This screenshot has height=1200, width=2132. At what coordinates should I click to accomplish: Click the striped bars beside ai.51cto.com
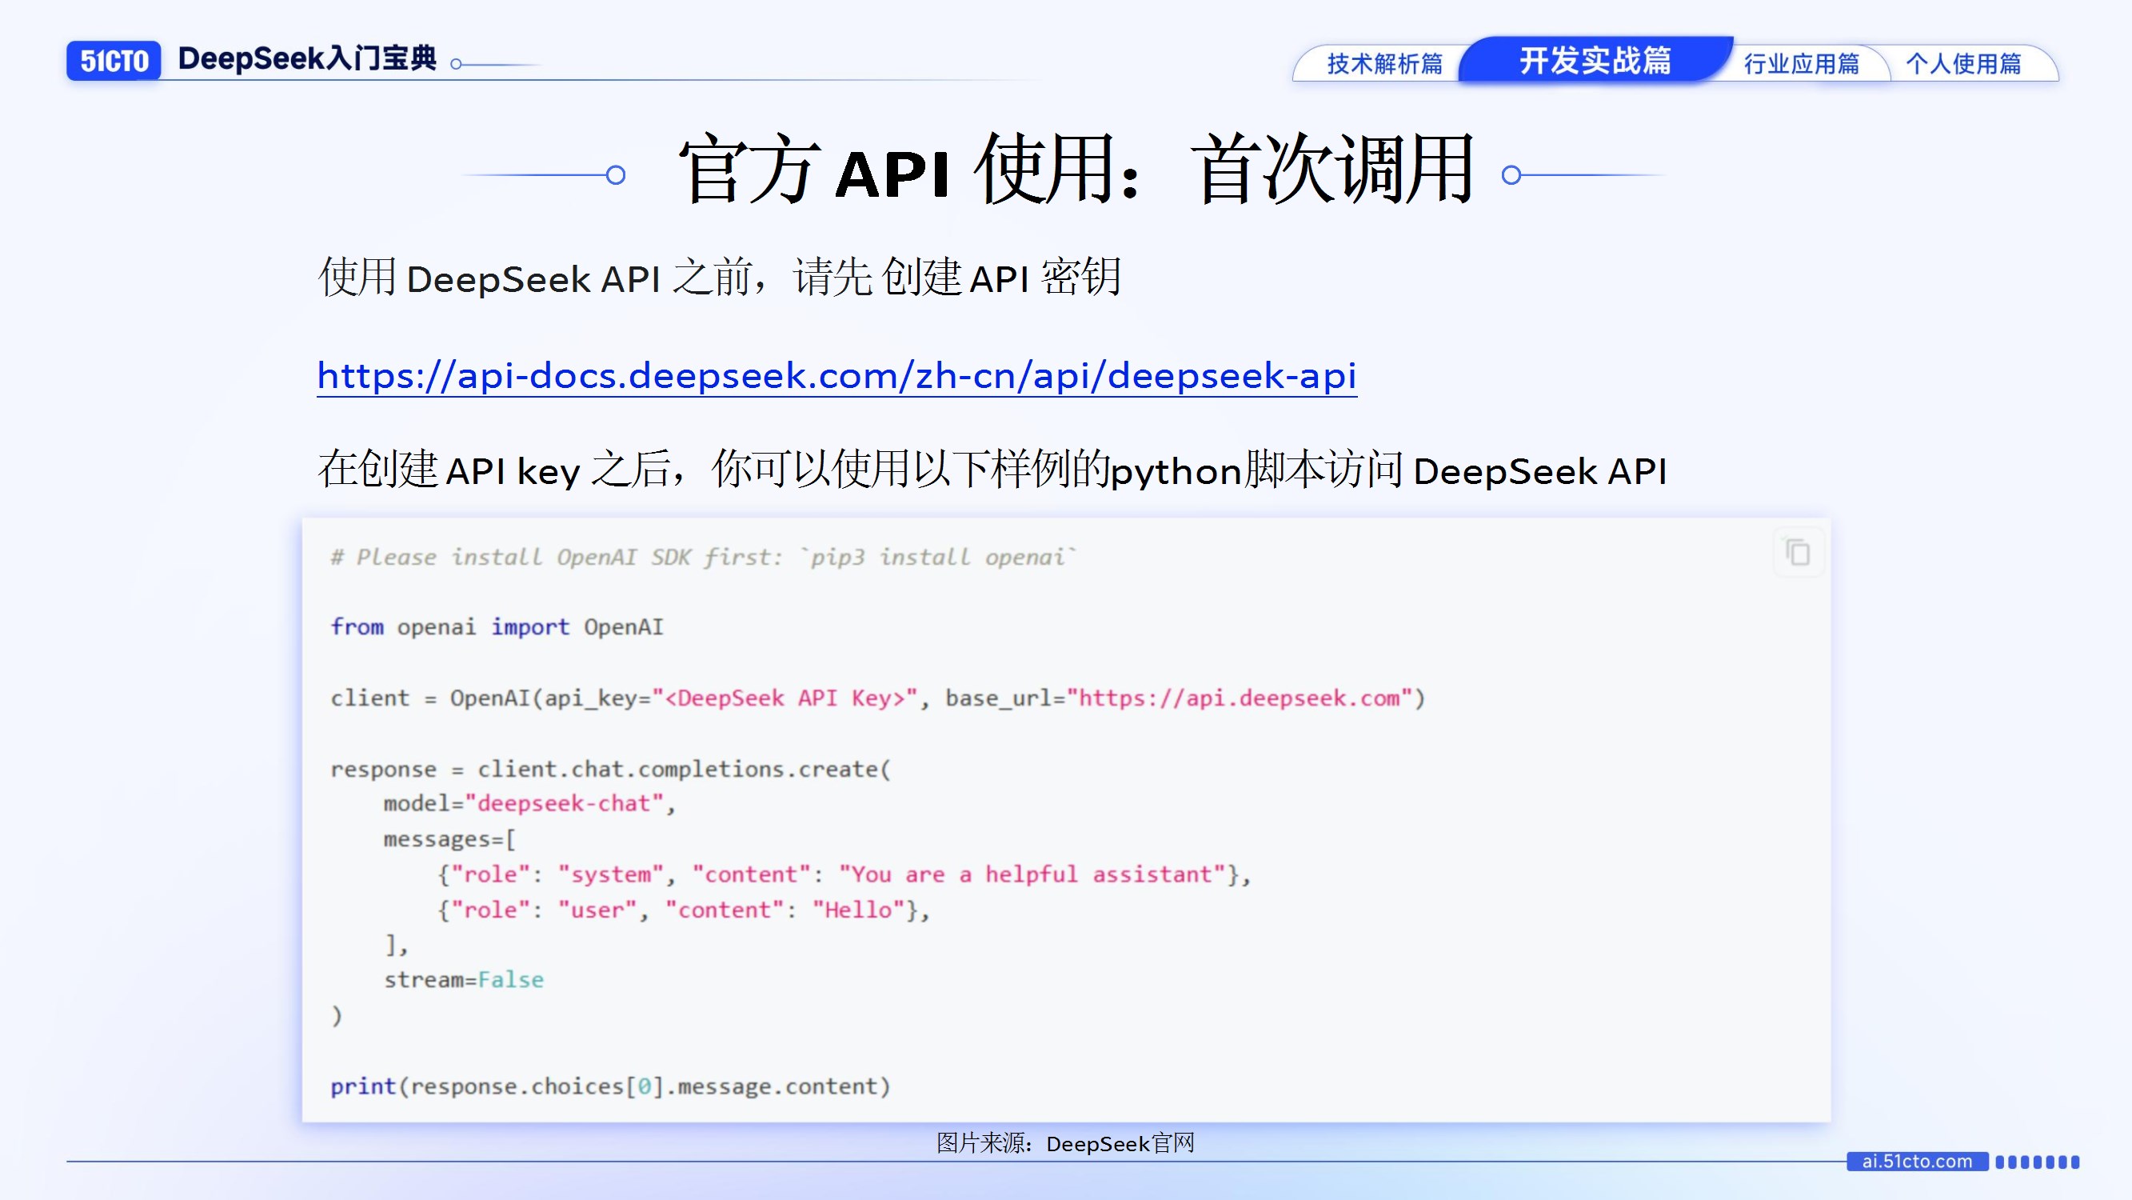pos(2037,1162)
